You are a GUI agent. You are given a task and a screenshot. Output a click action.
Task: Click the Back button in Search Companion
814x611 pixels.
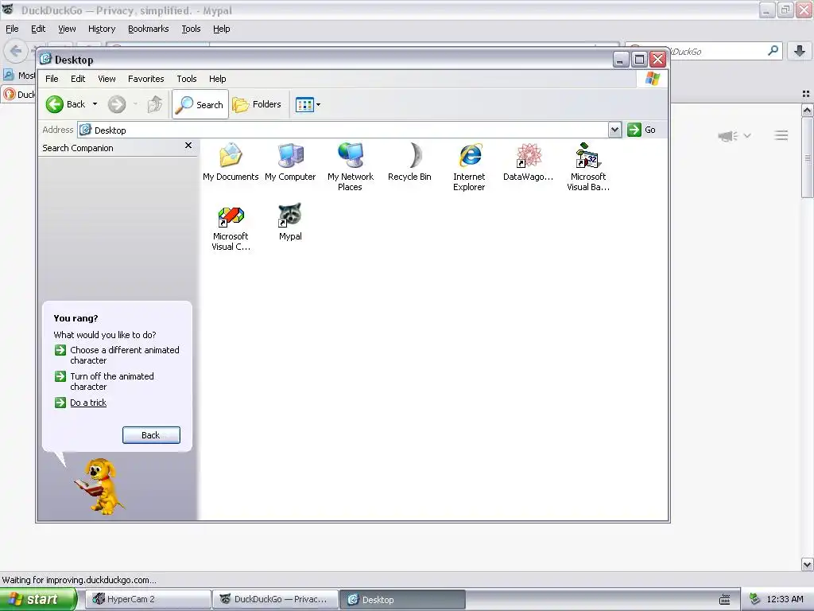151,435
